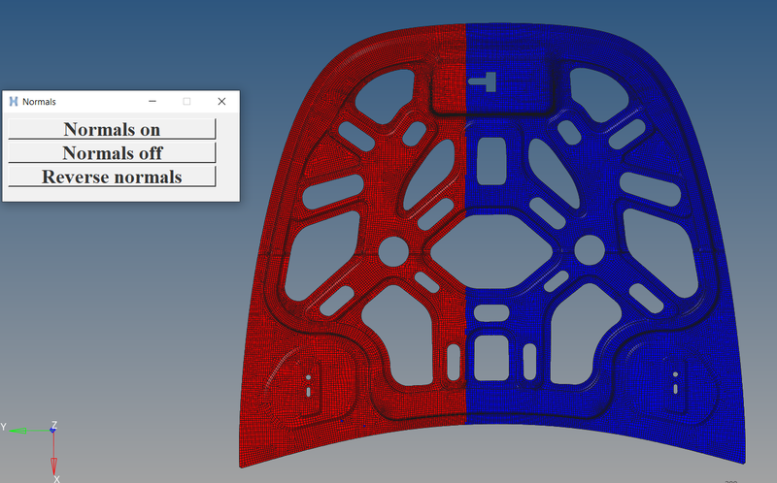Minimize the Normals dialog
The width and height of the screenshot is (777, 483).
(152, 101)
